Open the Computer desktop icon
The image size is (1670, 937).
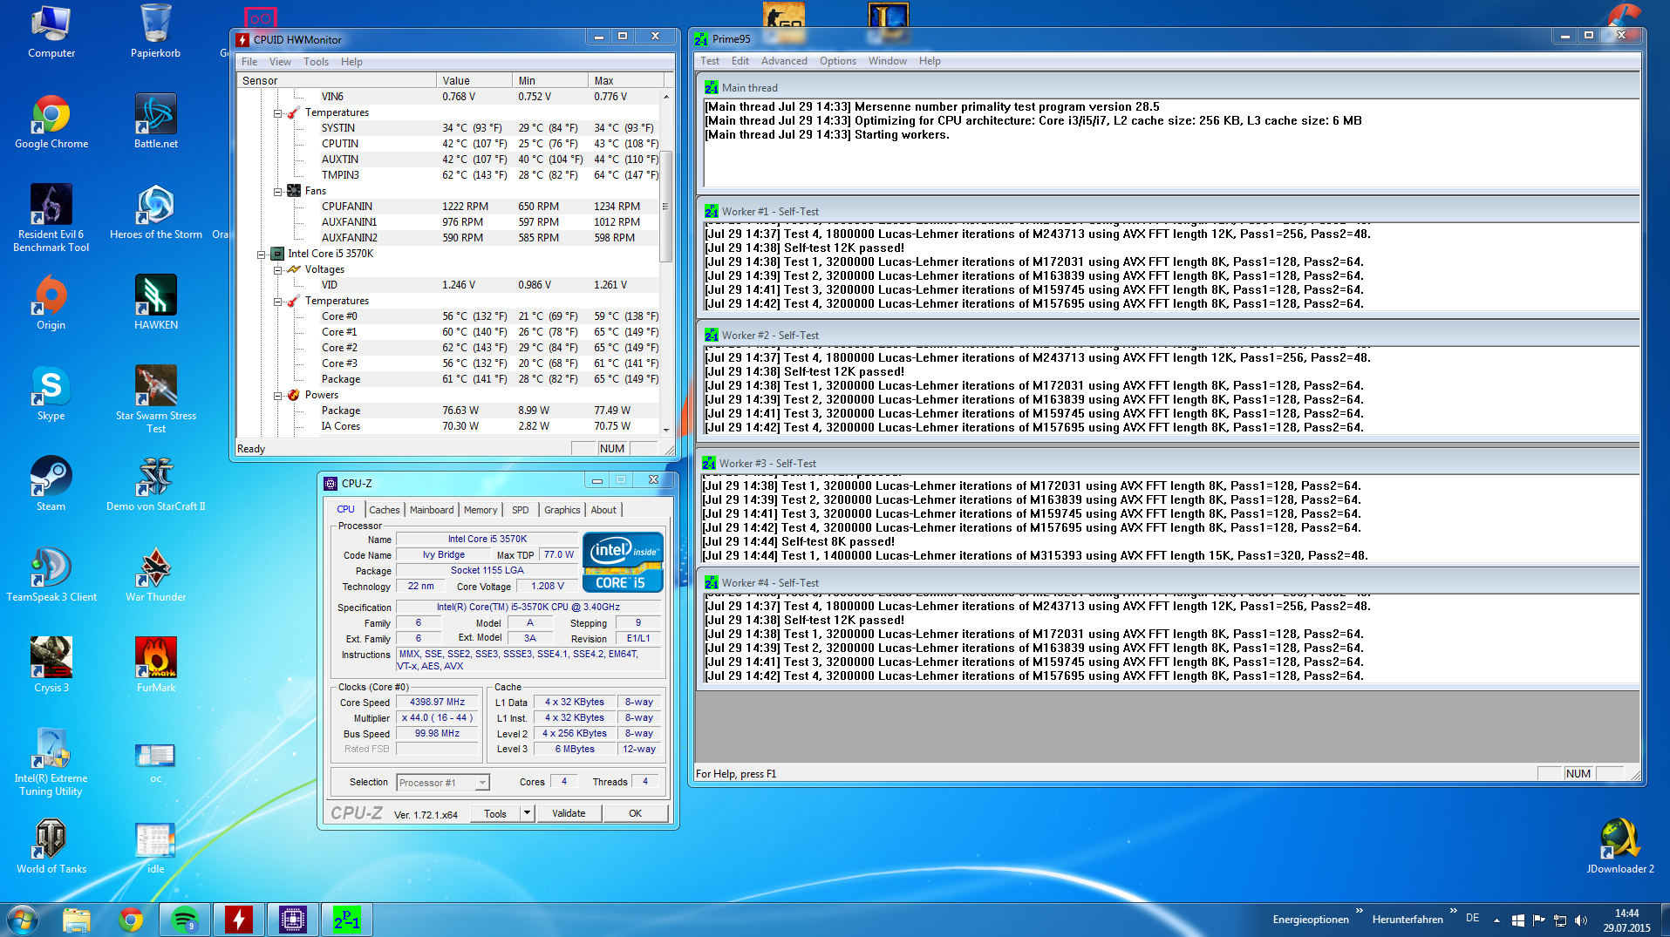tap(51, 32)
